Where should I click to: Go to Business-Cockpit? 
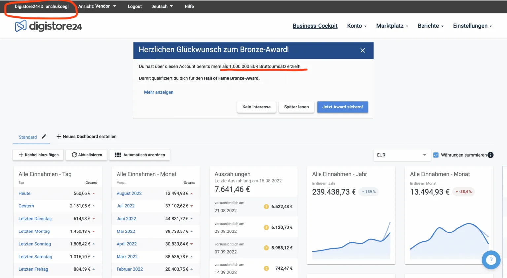coord(315,26)
